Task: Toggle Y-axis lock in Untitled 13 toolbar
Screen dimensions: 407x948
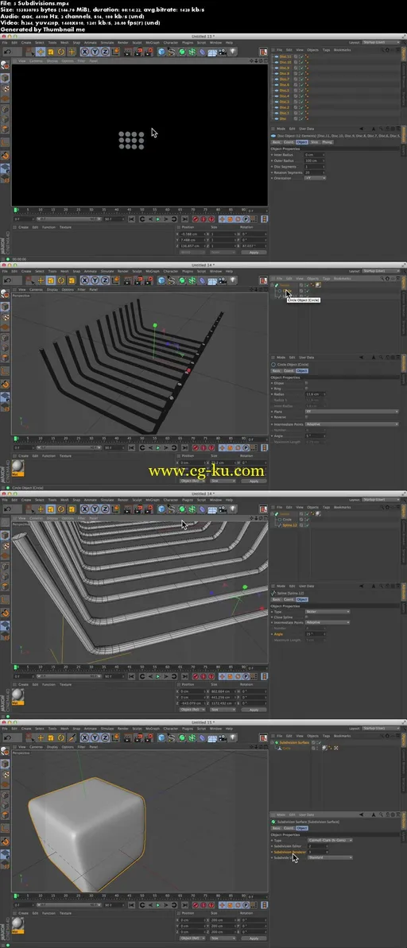Action: tap(95, 52)
